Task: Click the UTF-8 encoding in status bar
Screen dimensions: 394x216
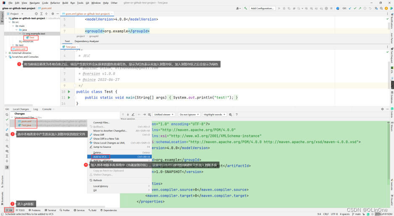Action: pos(334,214)
